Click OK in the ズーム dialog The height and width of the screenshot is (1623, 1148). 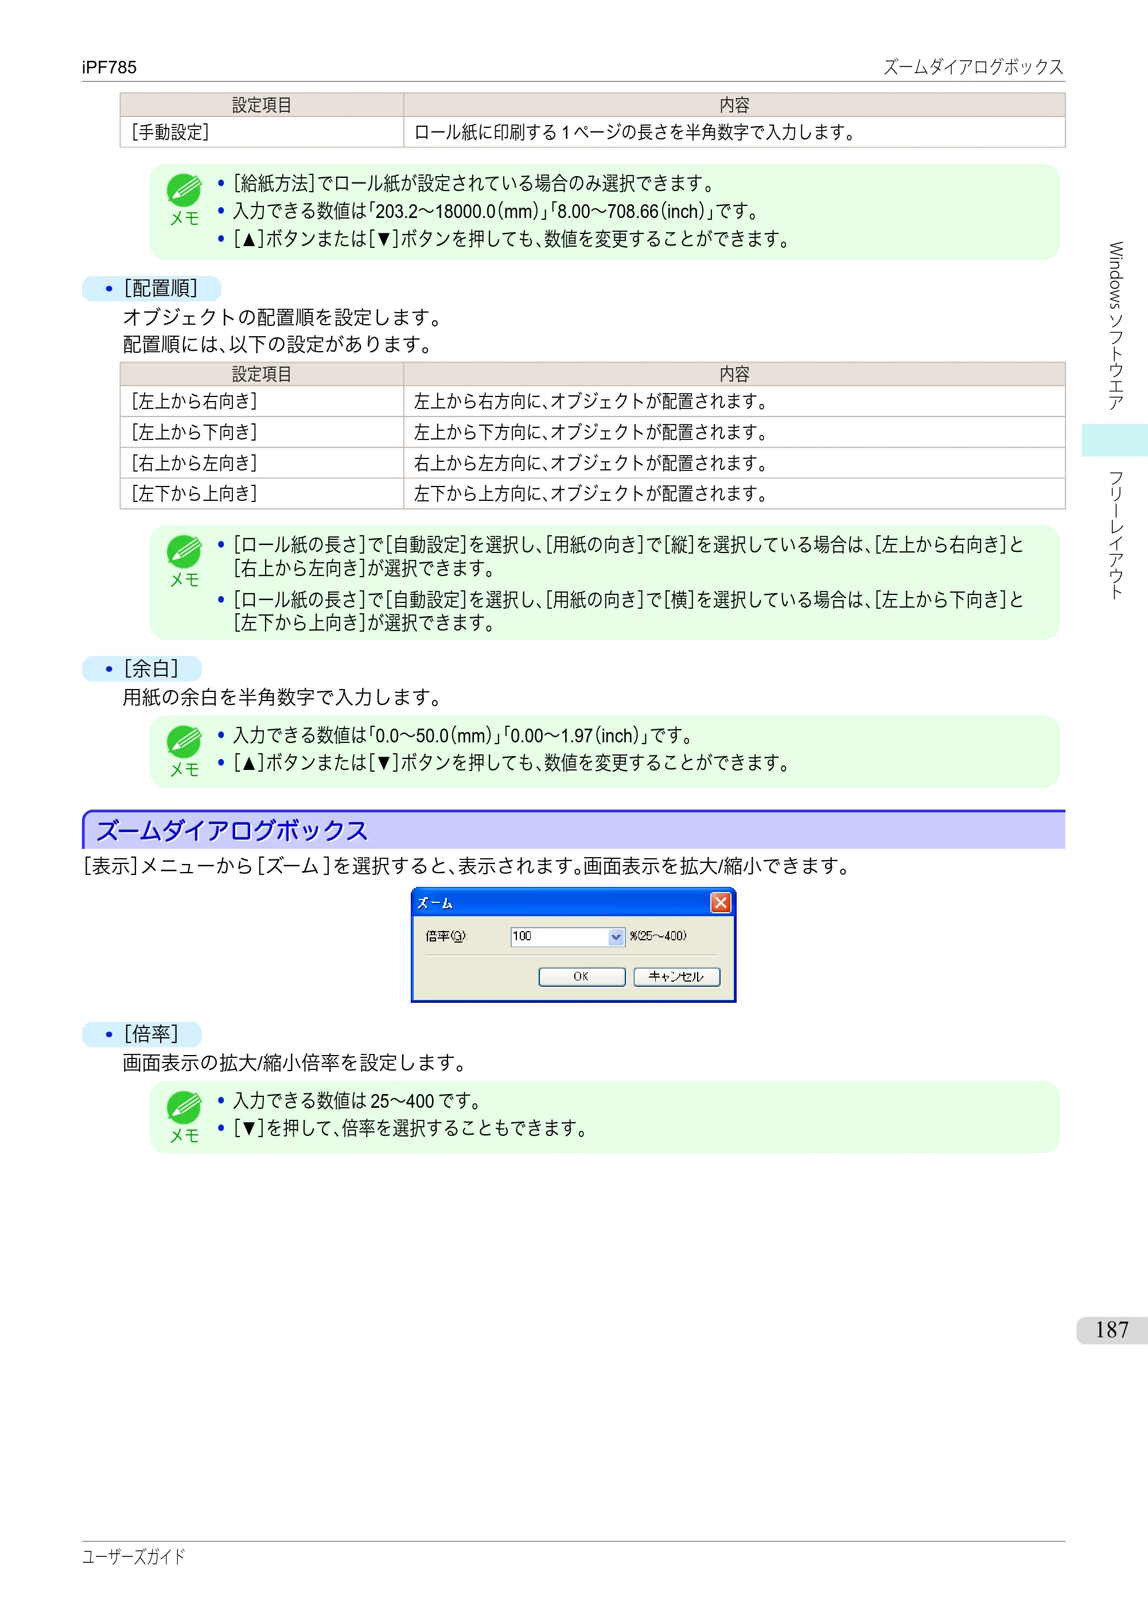pos(582,976)
